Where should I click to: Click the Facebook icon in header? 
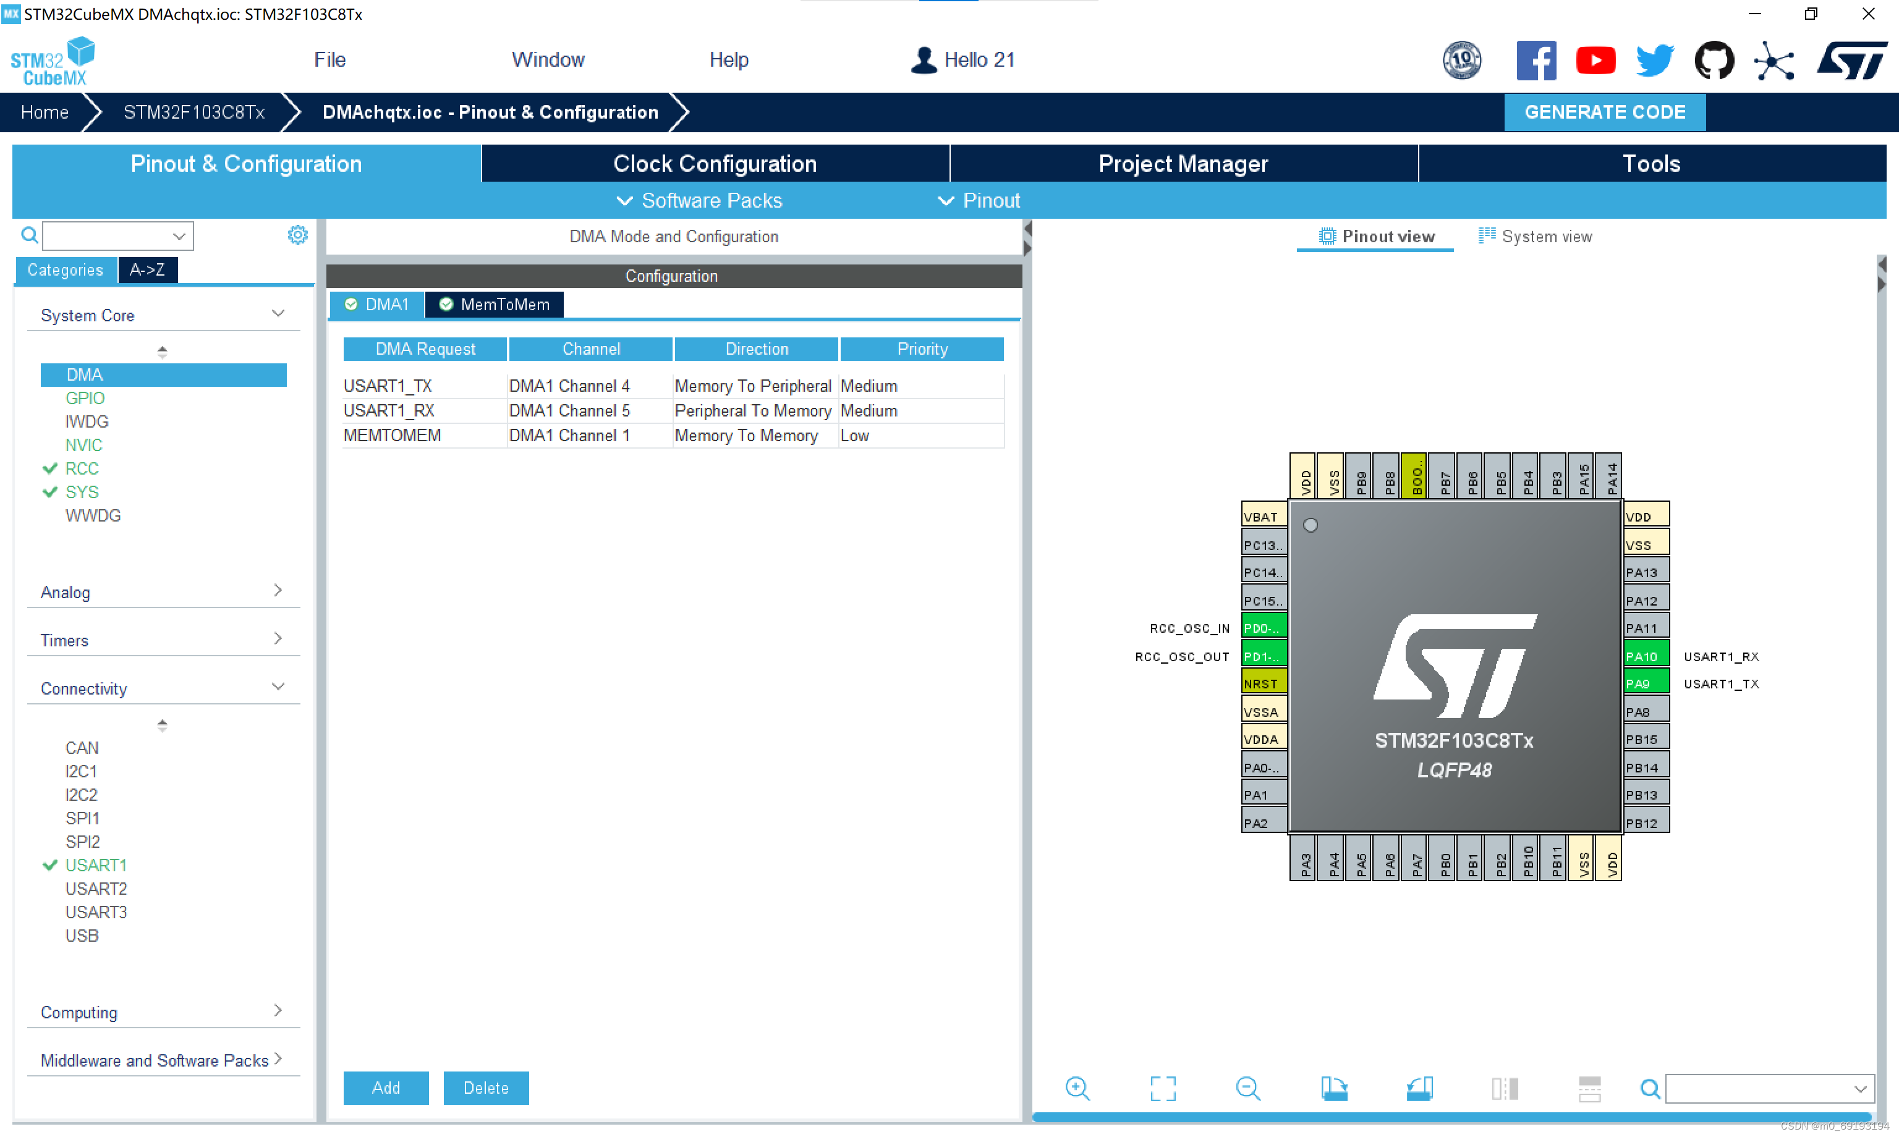tap(1536, 60)
